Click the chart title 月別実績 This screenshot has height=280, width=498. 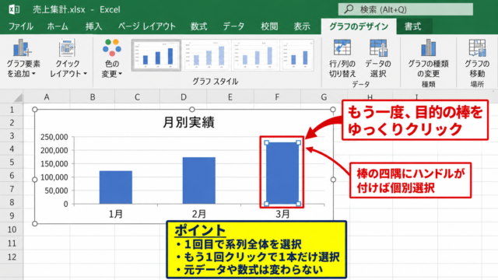[x=188, y=122]
